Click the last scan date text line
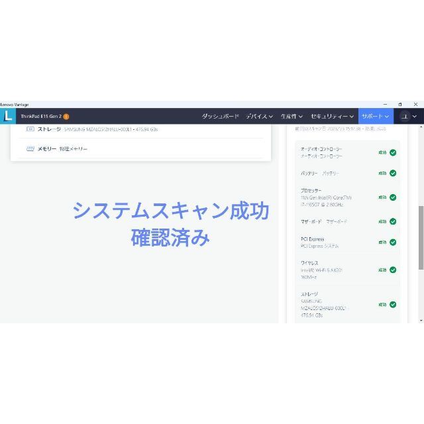 click(341, 129)
